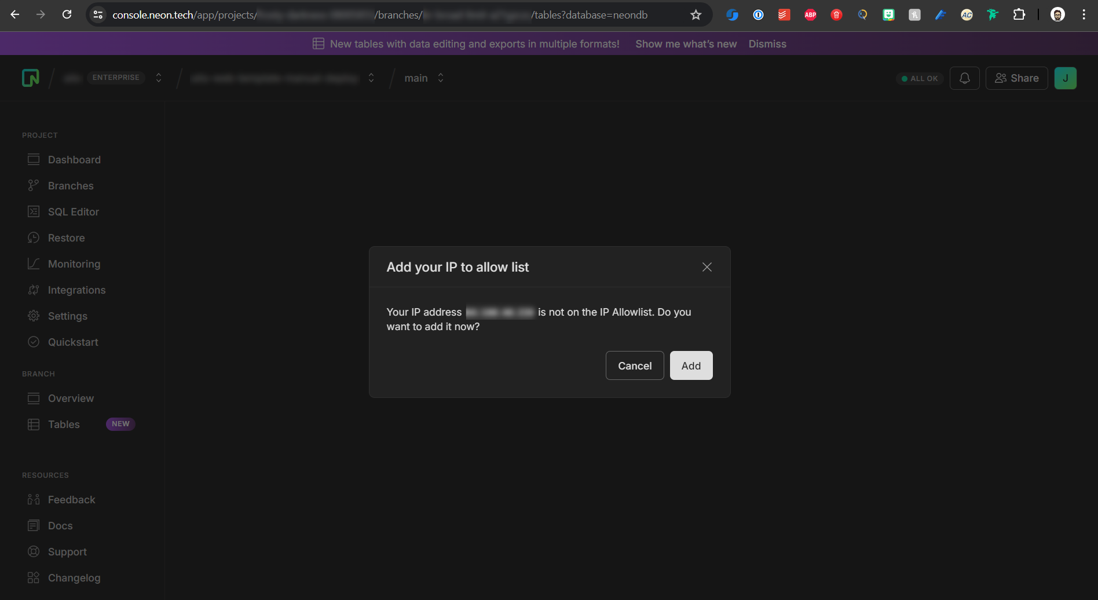Open SQL Editor in the sidebar

74,211
